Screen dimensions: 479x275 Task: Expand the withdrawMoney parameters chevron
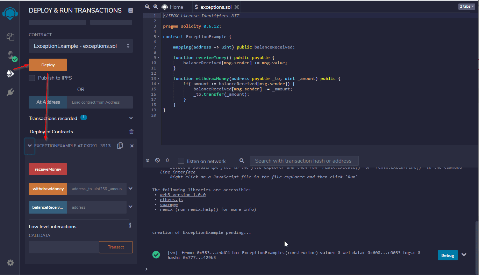tap(130, 188)
